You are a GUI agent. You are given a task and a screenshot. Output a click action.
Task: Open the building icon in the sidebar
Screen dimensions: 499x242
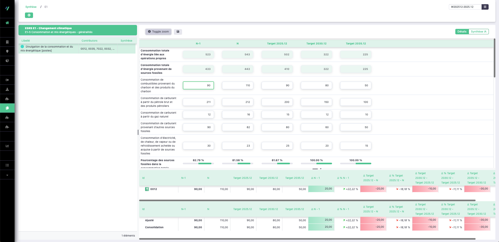[x=7, y=42]
